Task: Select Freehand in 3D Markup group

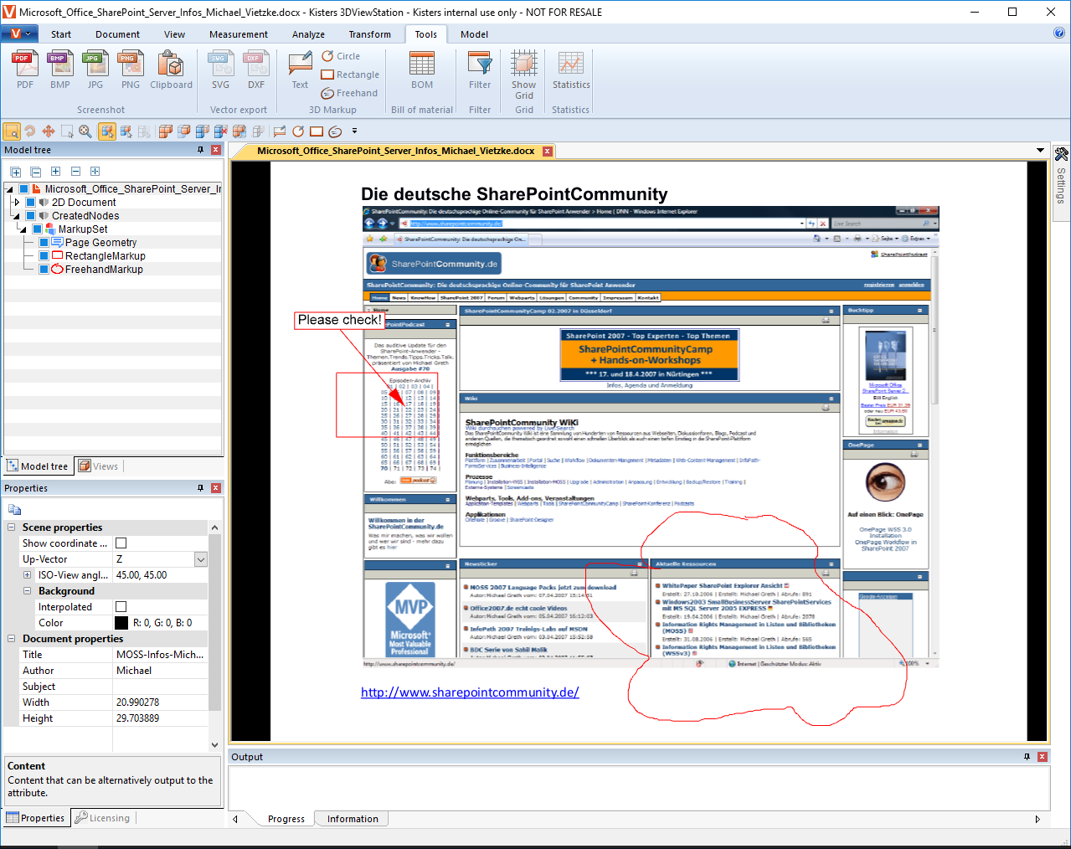Action: tap(349, 93)
